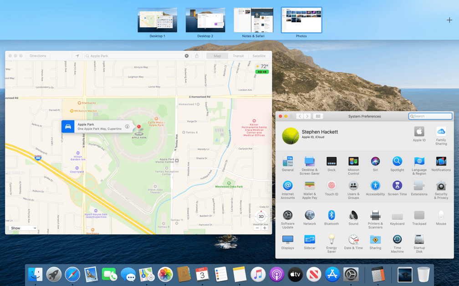Open the Show dropdown in Maps
Viewport: 459px width, 286px height.
pyautogui.click(x=23, y=228)
